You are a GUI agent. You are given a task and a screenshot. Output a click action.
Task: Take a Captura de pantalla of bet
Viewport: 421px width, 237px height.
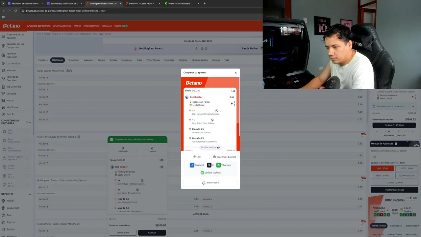(x=225, y=157)
